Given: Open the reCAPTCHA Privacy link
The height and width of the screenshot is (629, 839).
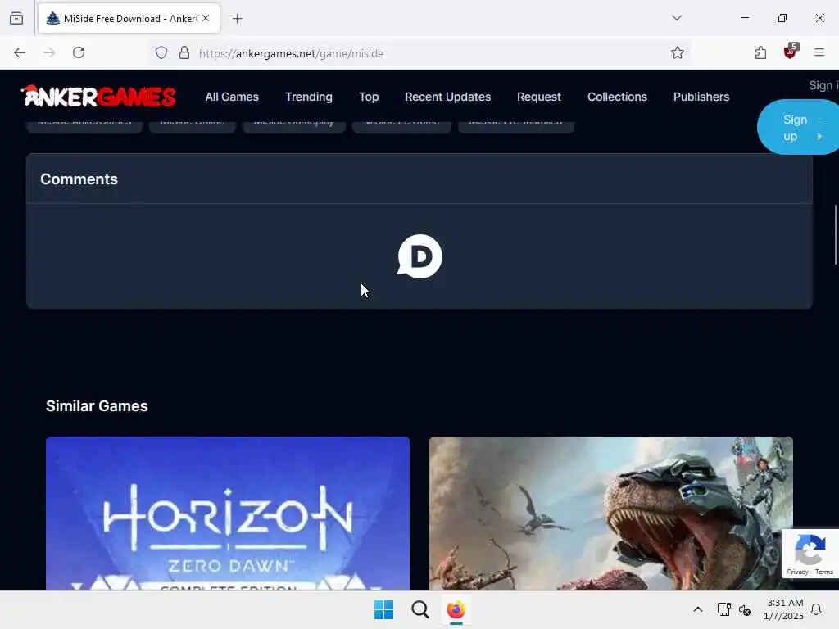Looking at the screenshot, I should click(x=797, y=572).
